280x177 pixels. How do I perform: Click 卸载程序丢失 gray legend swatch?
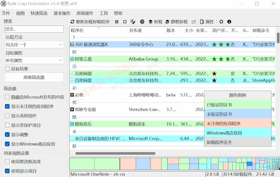pos(238,142)
